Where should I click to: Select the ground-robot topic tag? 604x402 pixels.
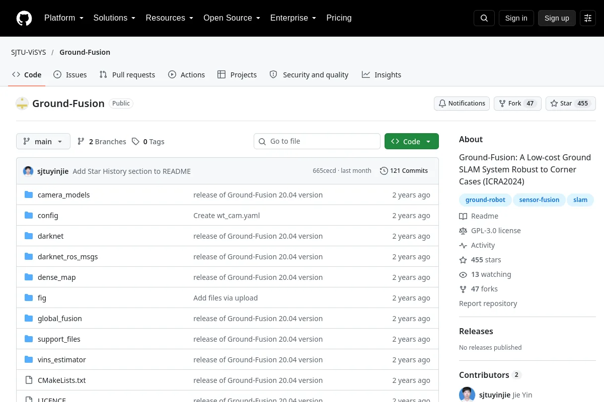point(485,200)
